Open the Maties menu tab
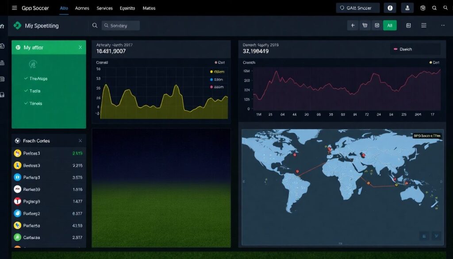The width and height of the screenshot is (453, 259). pos(149,8)
